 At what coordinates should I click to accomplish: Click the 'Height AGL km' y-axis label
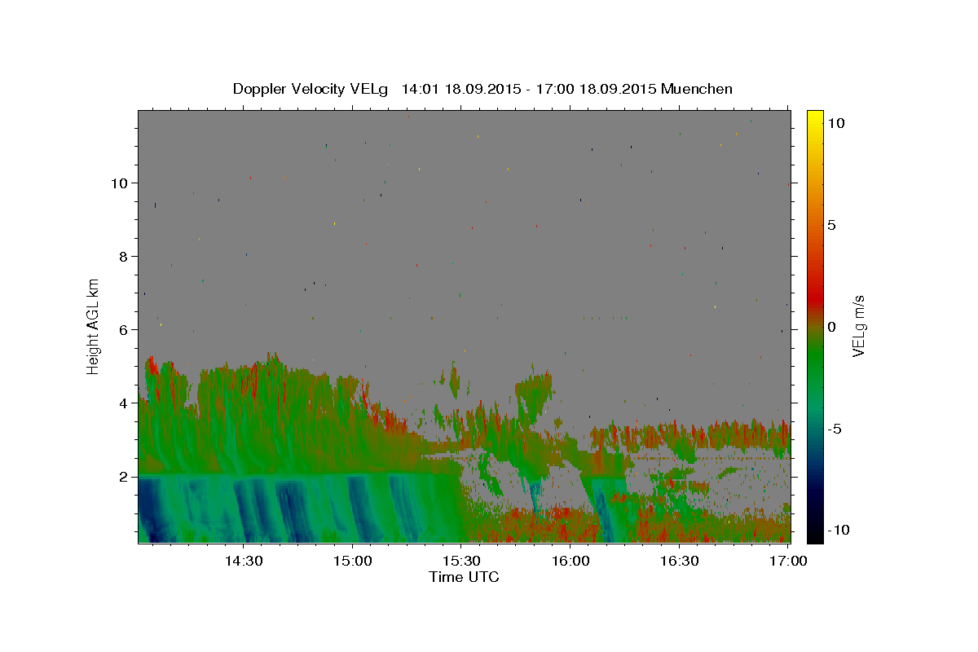[94, 325]
